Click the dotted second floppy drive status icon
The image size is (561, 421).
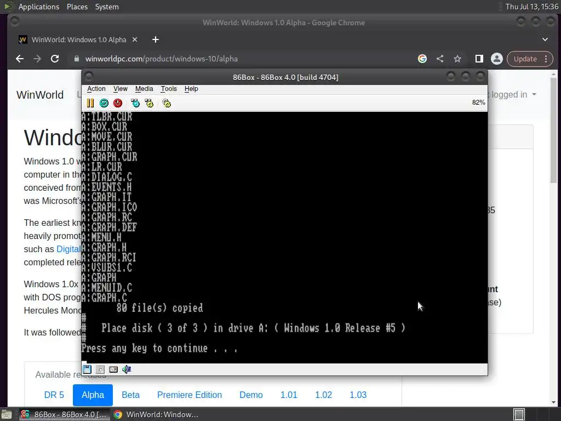point(100,369)
